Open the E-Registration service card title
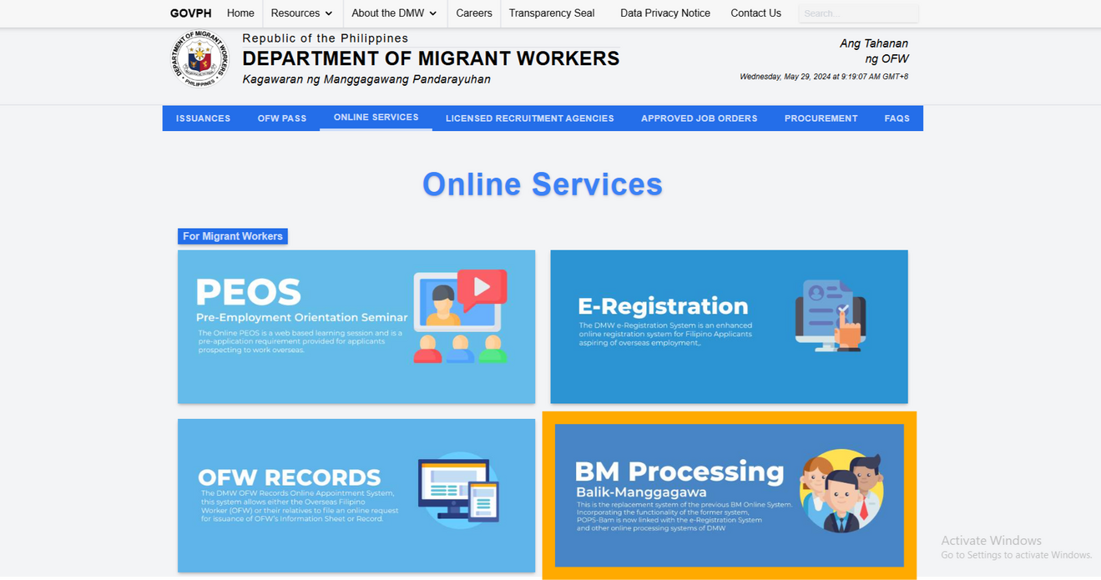 [x=663, y=305]
